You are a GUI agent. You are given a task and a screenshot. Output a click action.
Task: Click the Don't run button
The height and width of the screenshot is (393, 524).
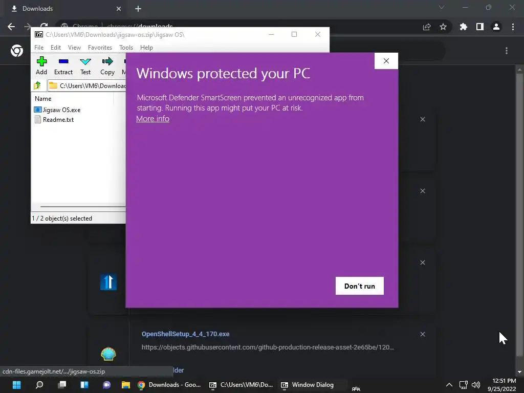click(x=360, y=286)
